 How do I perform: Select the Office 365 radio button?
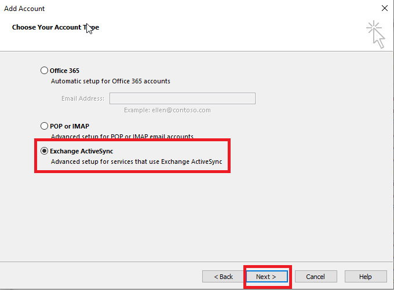pos(44,70)
